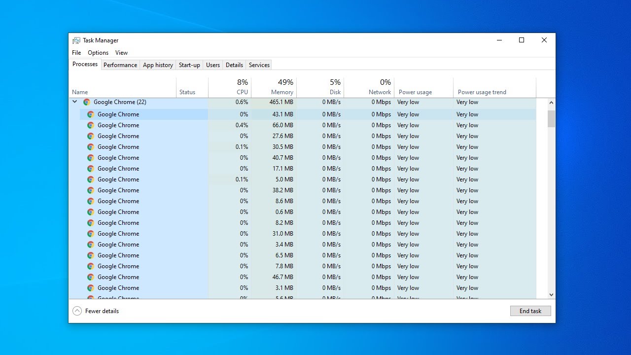Screen dimensions: 631x355
Task: Open the File menu
Action: point(76,53)
